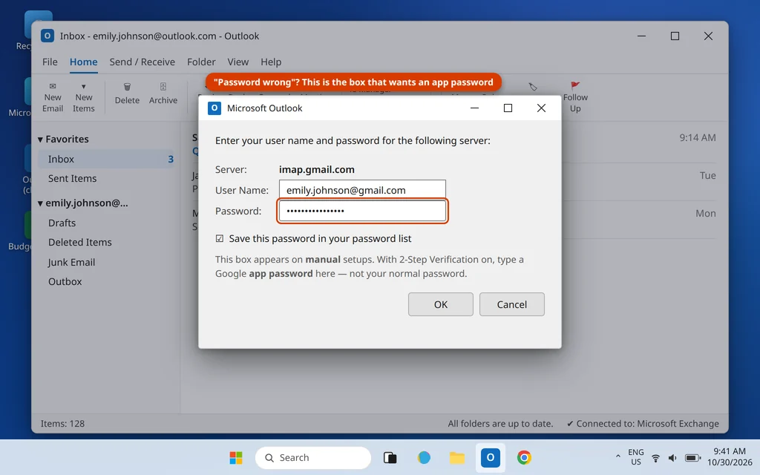This screenshot has width=760, height=475.
Task: Click the User Name input field
Action: [362, 190]
